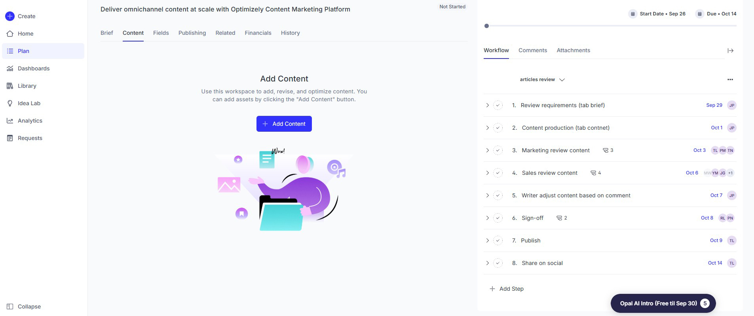Image resolution: width=754 pixels, height=316 pixels.
Task: Mark Share on social step complete
Action: [498, 263]
